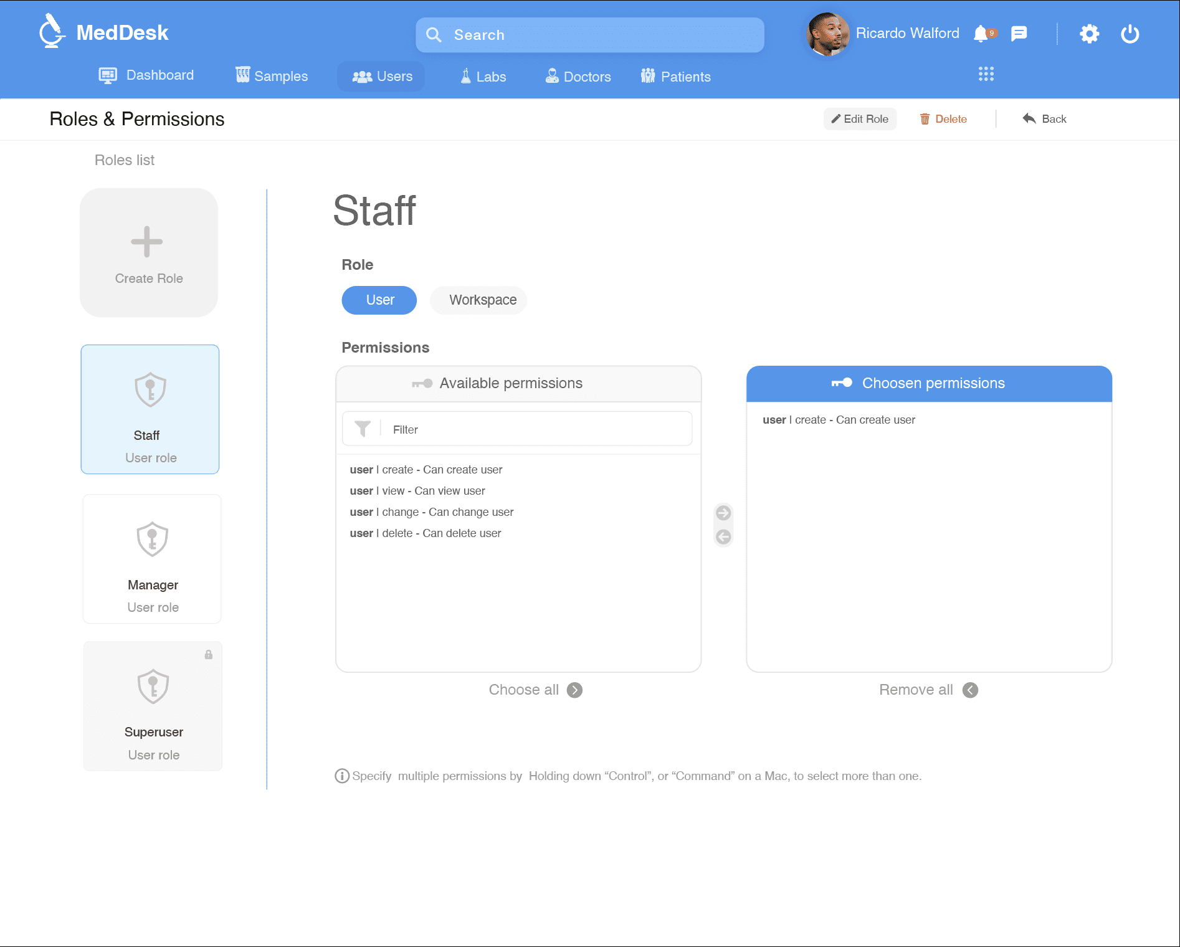Select available permission 'user | view'

(417, 490)
